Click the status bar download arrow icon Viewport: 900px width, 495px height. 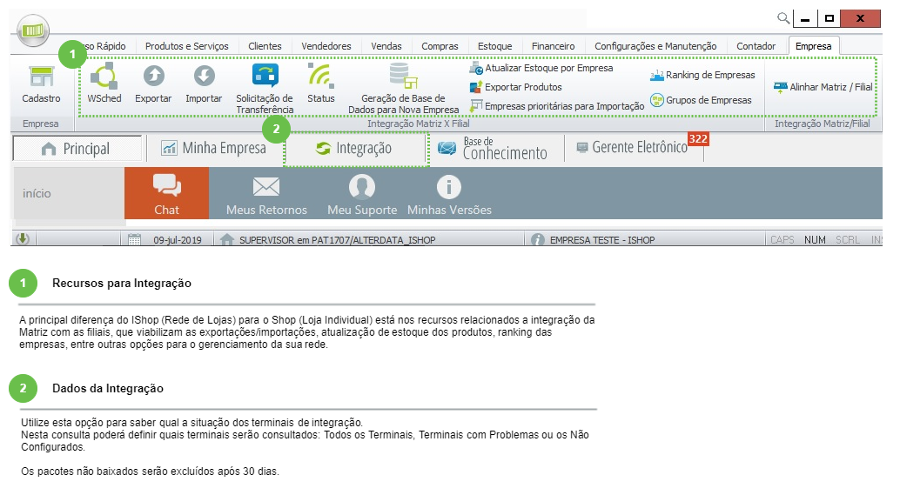point(23,238)
